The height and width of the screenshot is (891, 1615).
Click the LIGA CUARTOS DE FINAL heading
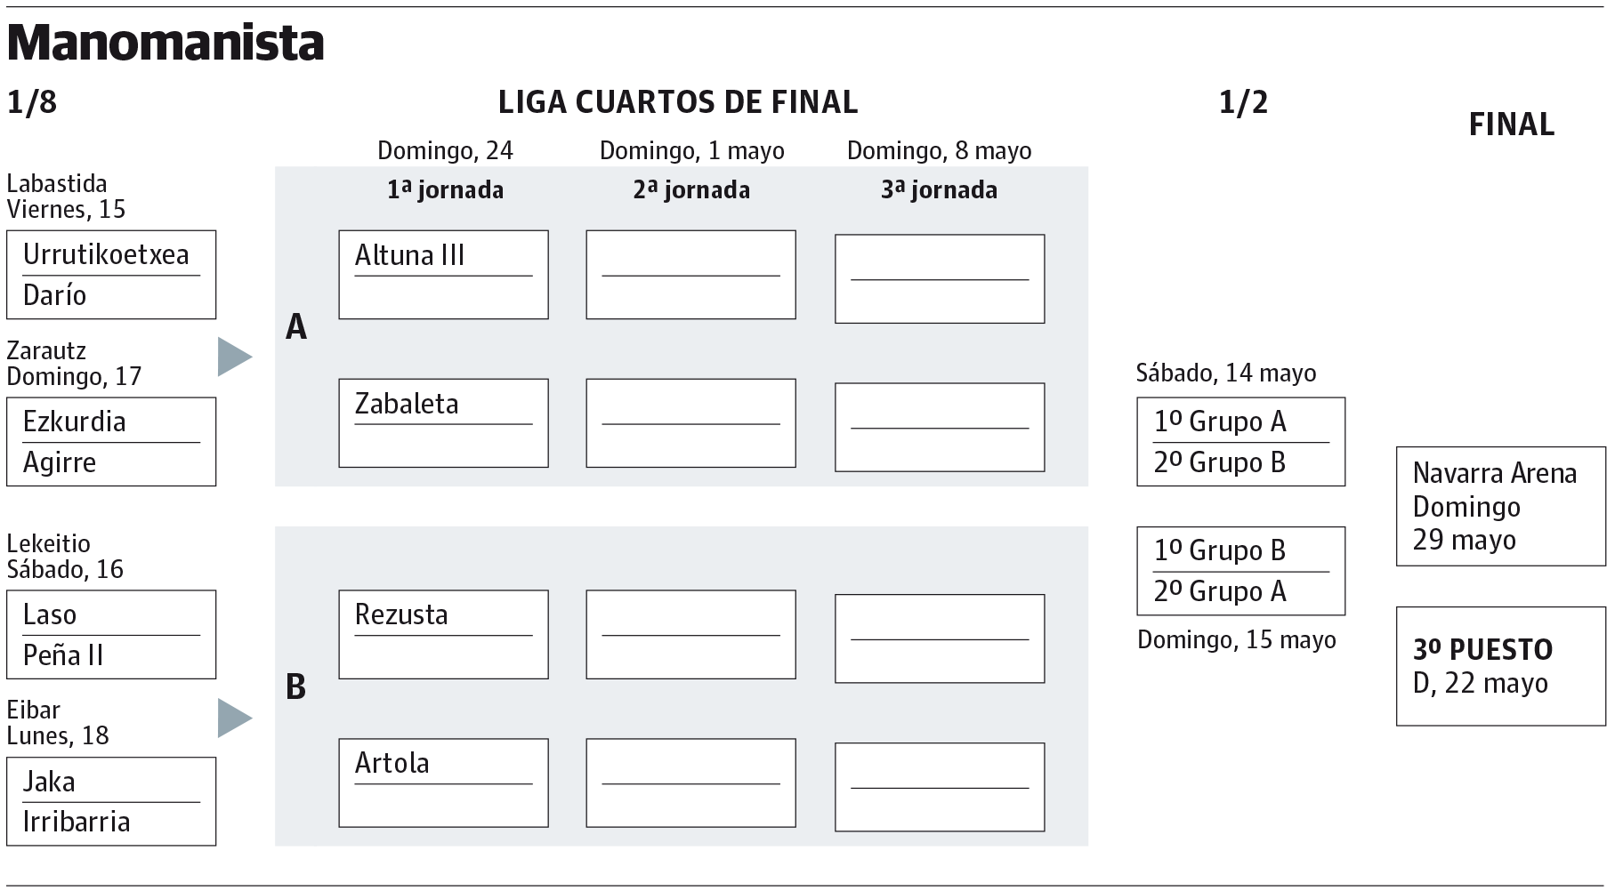click(x=677, y=102)
